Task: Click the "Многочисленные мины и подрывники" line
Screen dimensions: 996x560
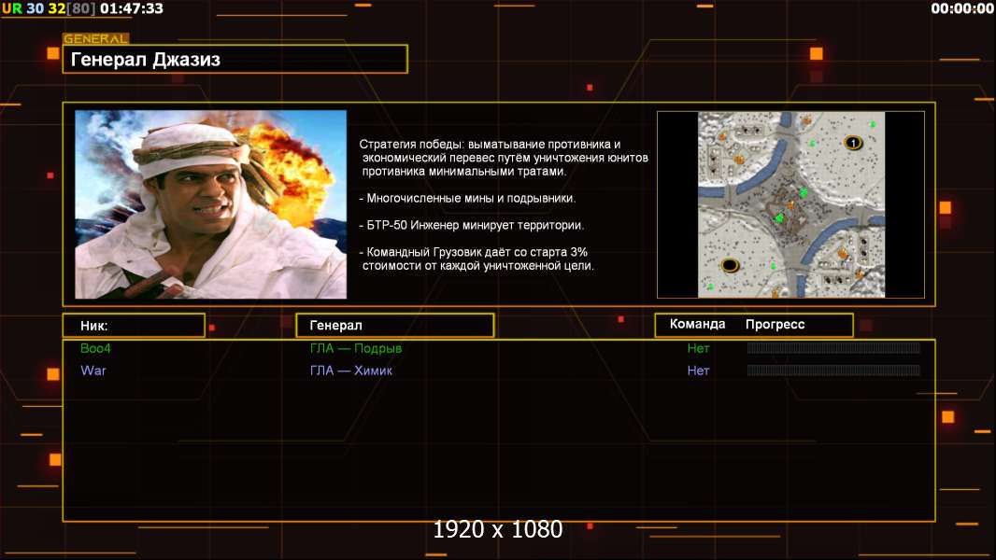Action: pyautogui.click(x=467, y=199)
